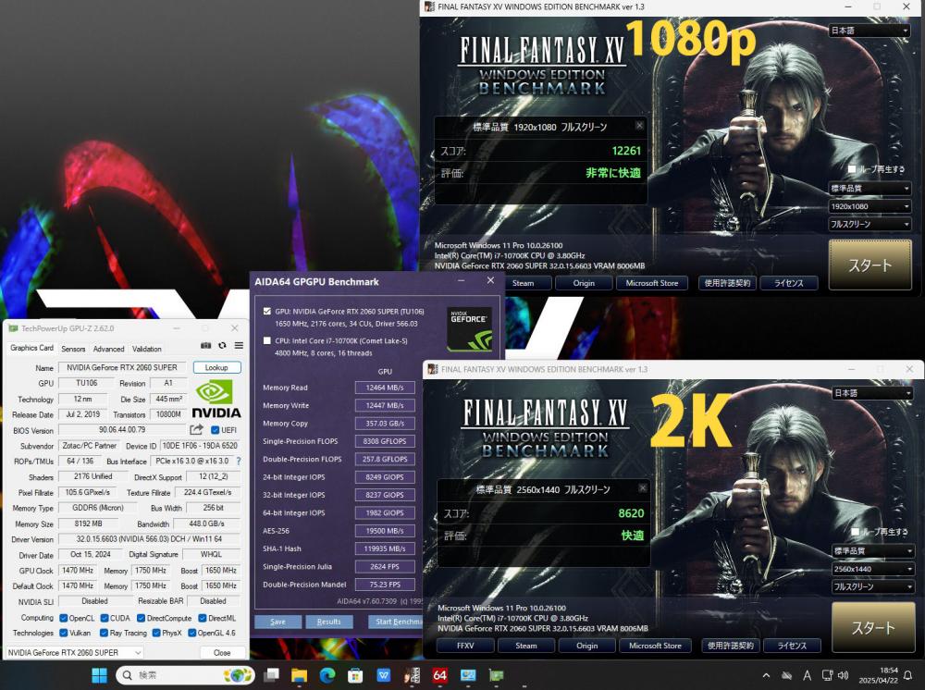Toggle DirectML checkbox
The image size is (925, 690).
pos(203,618)
